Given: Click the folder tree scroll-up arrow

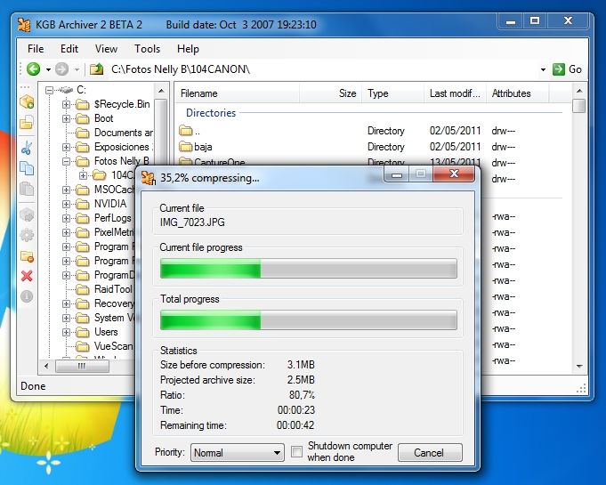Looking at the screenshot, I should coord(161,91).
